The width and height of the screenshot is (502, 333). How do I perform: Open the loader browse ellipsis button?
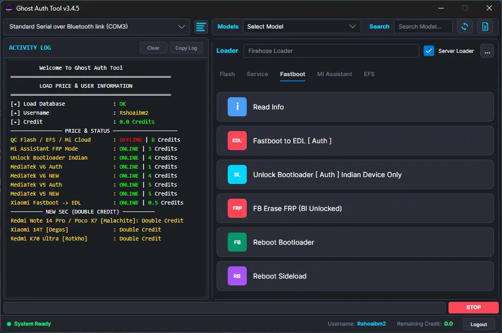pyautogui.click(x=487, y=51)
